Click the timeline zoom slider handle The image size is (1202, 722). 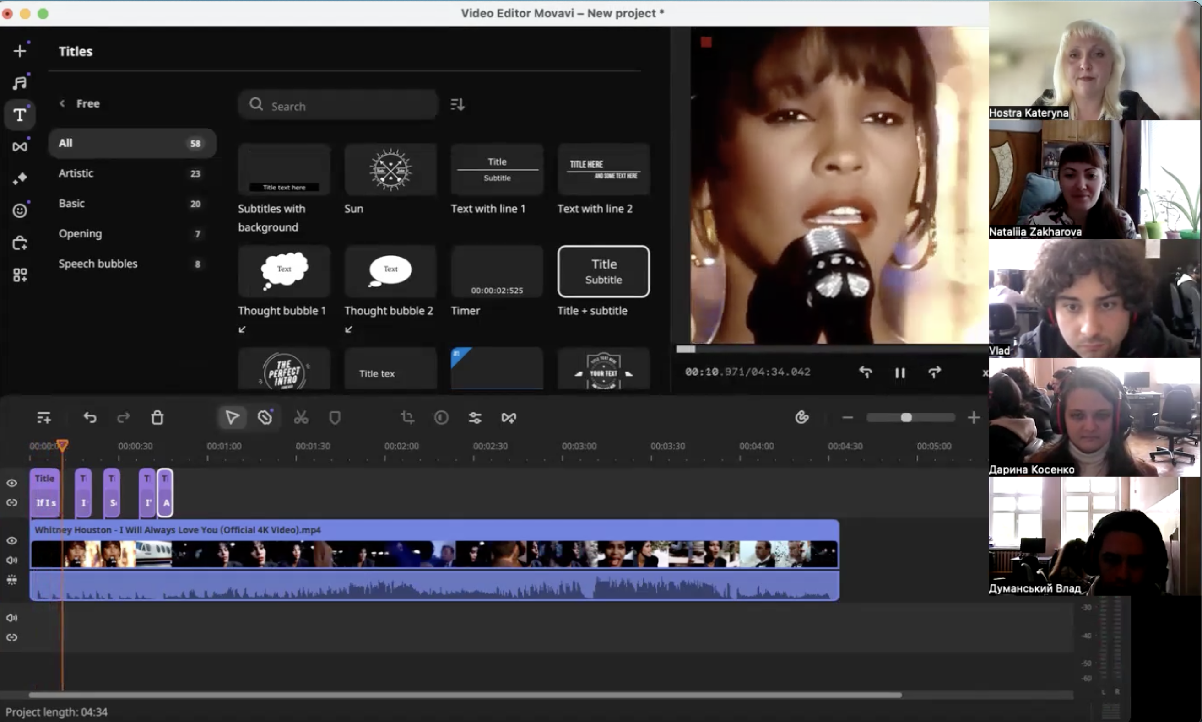coord(906,417)
